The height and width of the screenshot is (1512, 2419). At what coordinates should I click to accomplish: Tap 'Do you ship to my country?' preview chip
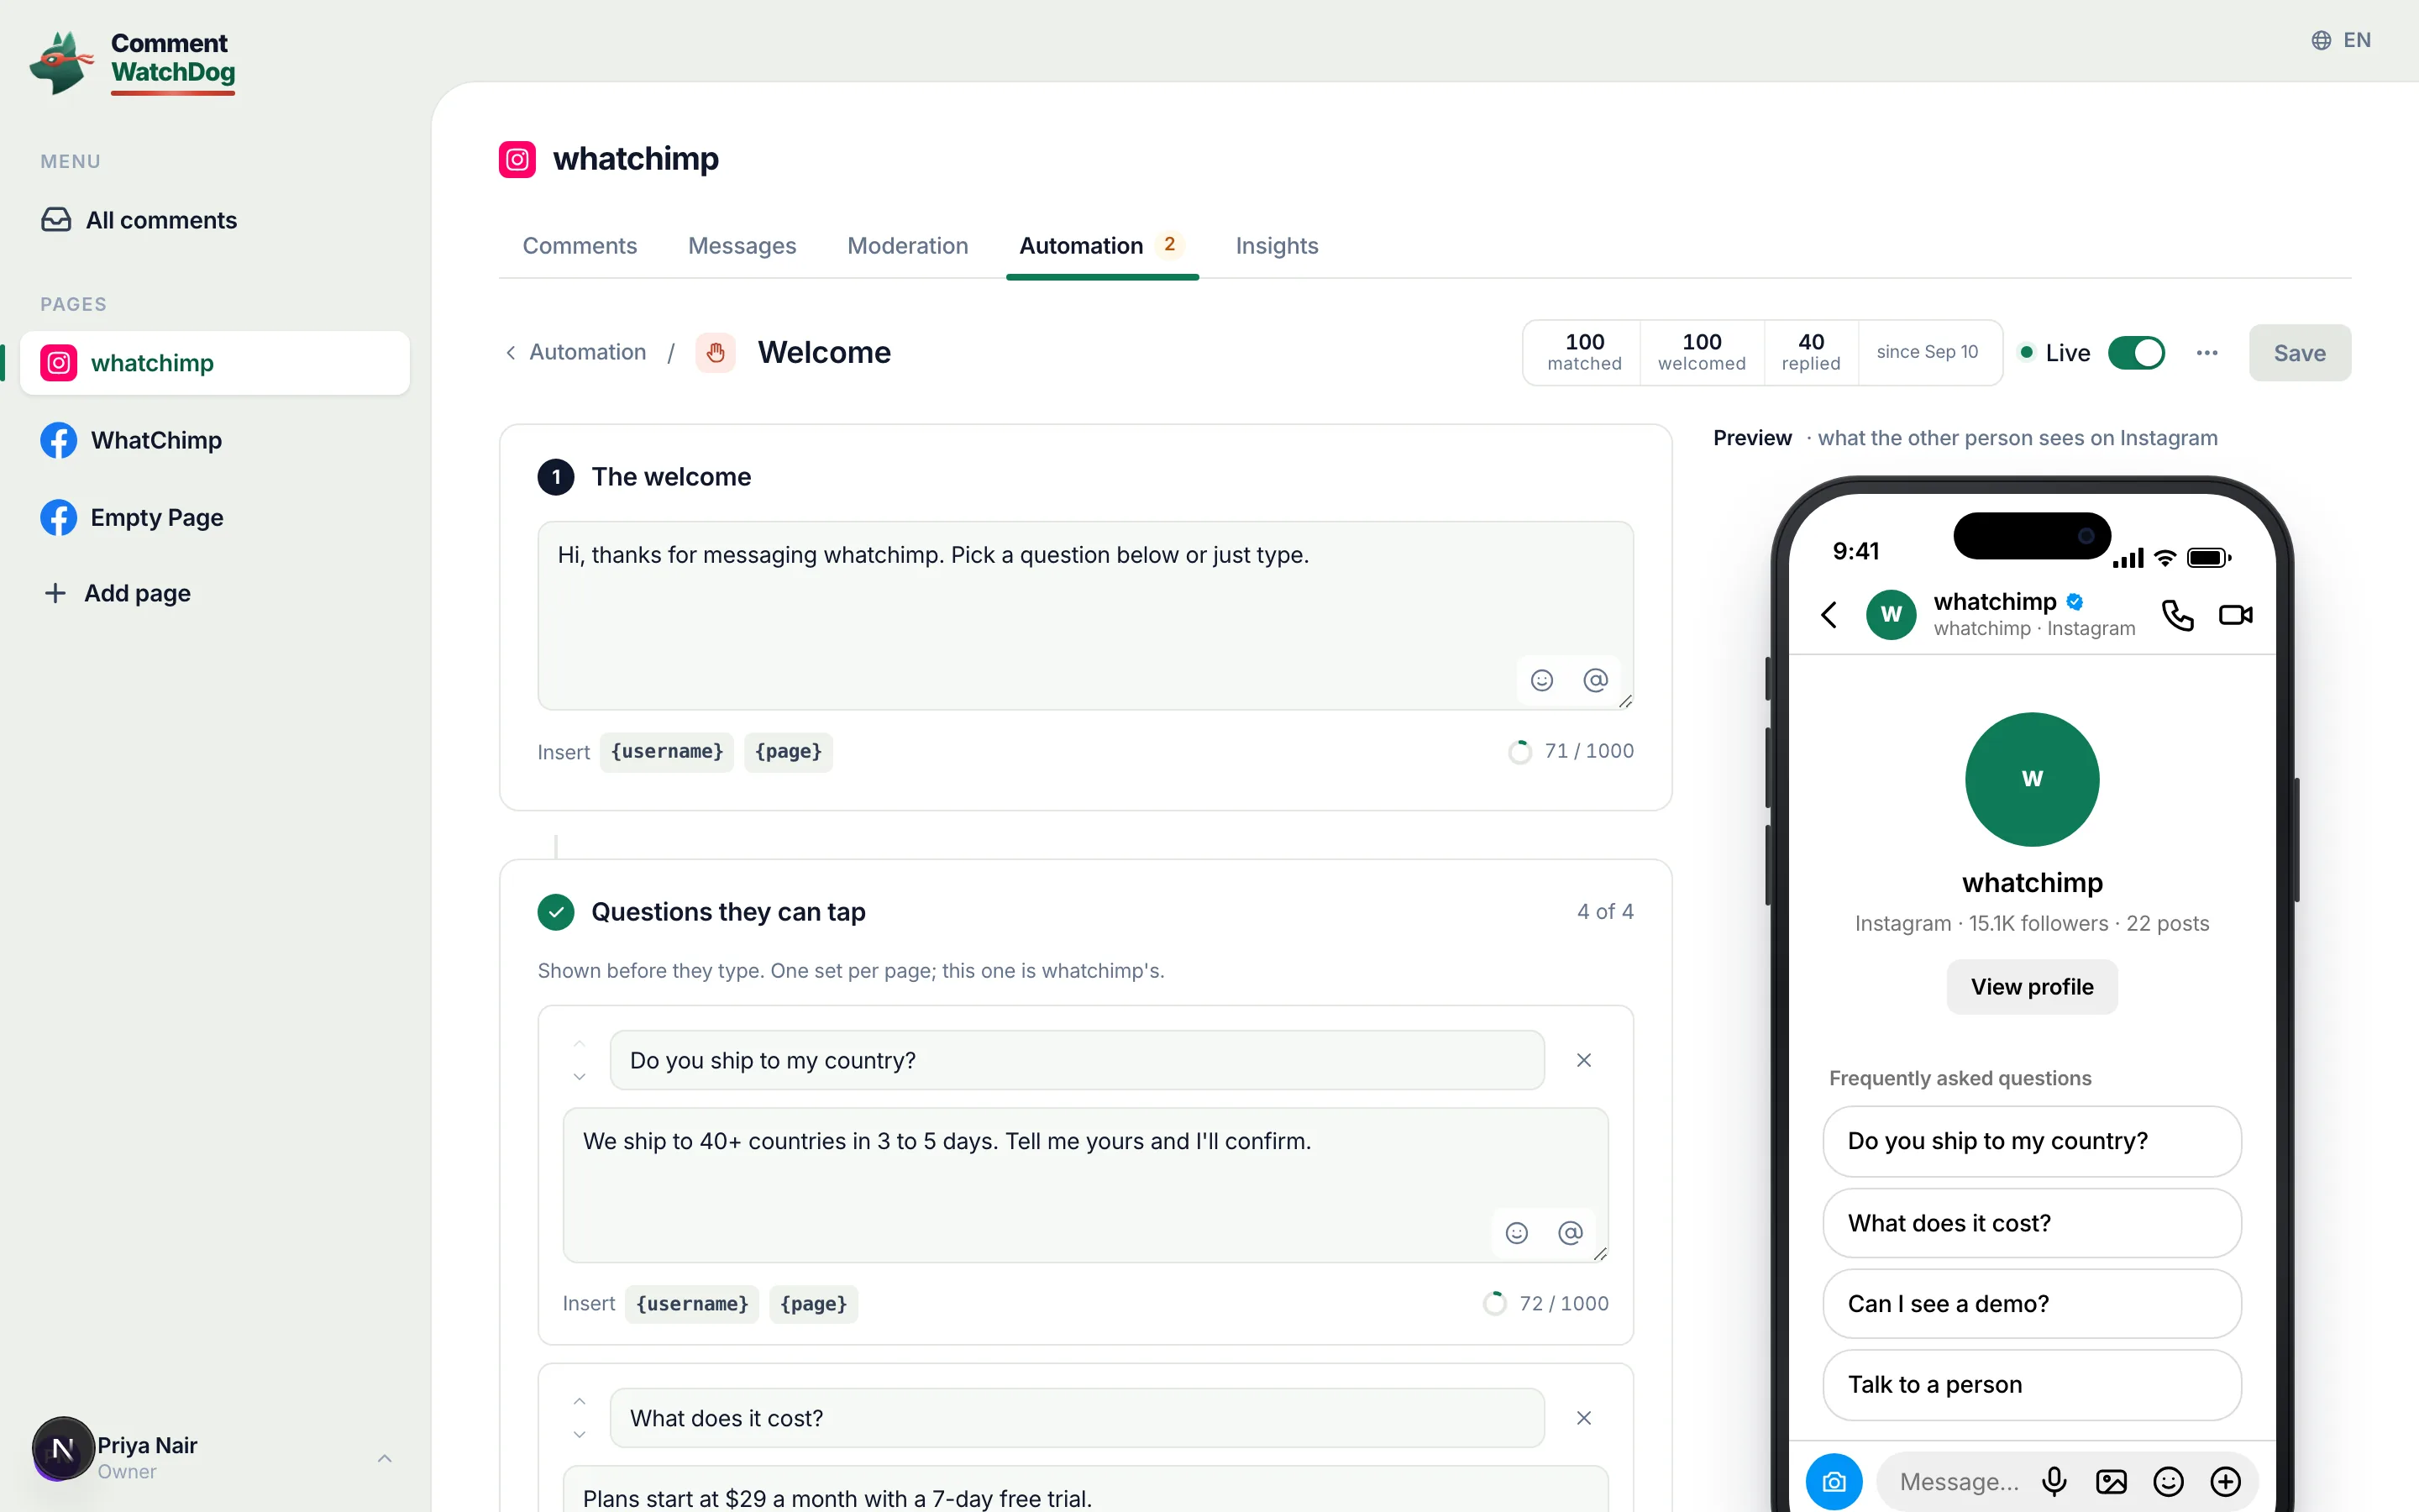pyautogui.click(x=2032, y=1142)
